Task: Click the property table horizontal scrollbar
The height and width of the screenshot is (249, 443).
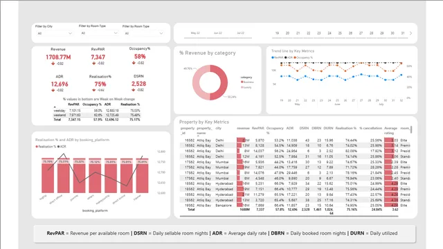Action: [289, 216]
